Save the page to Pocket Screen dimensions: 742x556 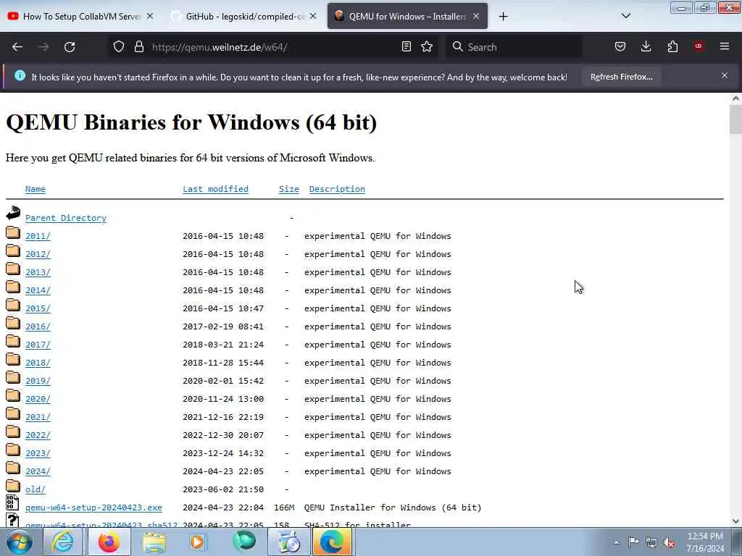coord(620,46)
